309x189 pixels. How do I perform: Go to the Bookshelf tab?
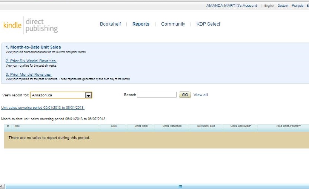110,24
